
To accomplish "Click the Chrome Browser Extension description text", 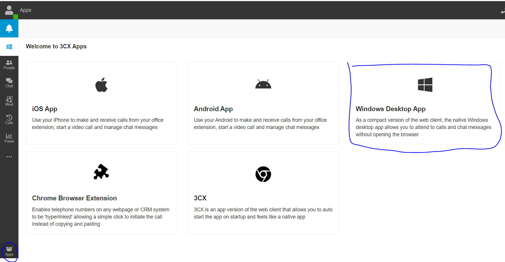I will point(100,217).
